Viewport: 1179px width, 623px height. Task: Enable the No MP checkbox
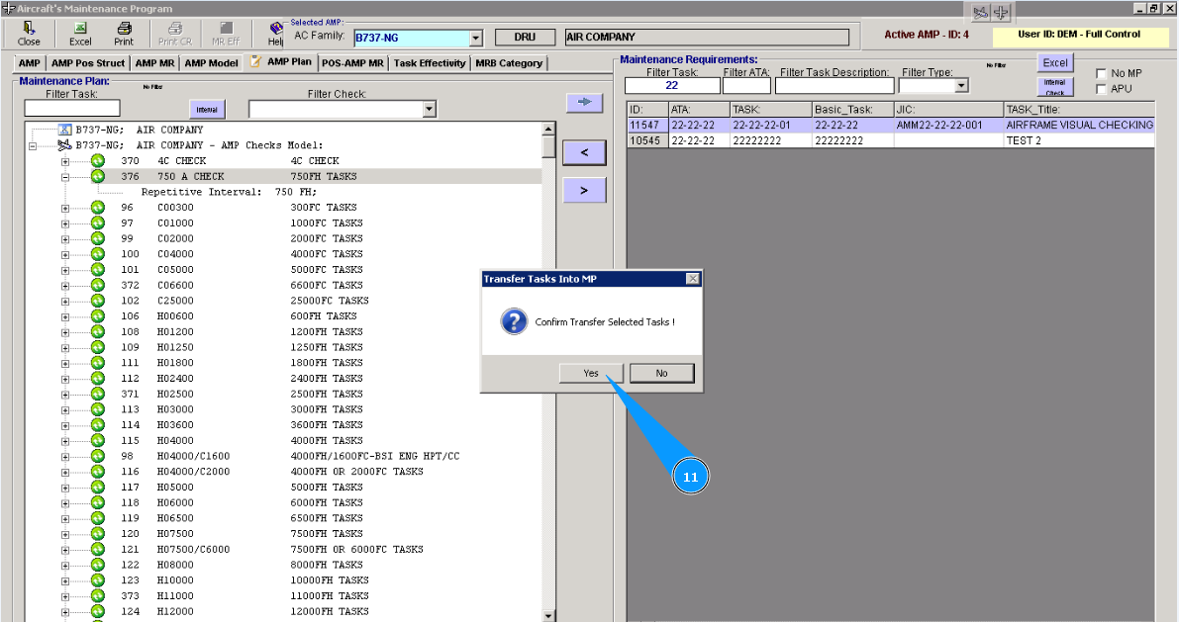point(1101,74)
